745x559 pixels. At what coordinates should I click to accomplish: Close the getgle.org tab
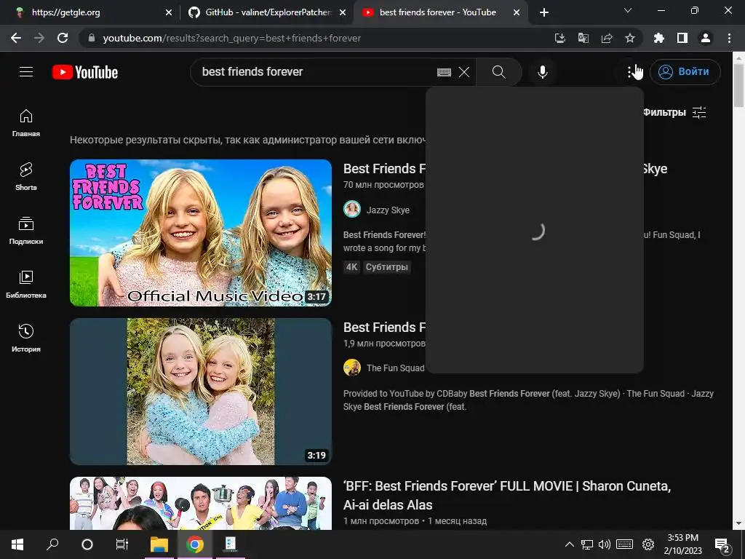tap(169, 13)
